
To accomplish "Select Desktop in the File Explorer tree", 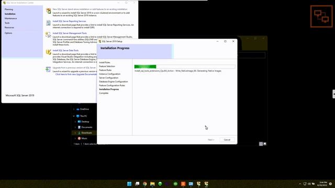I will (x=85, y=122).
